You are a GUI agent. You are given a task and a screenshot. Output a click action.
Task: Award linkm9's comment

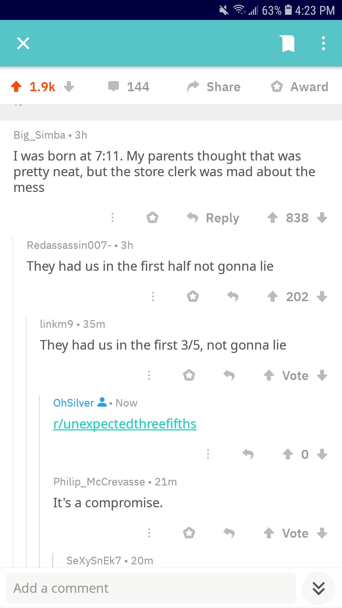click(189, 376)
